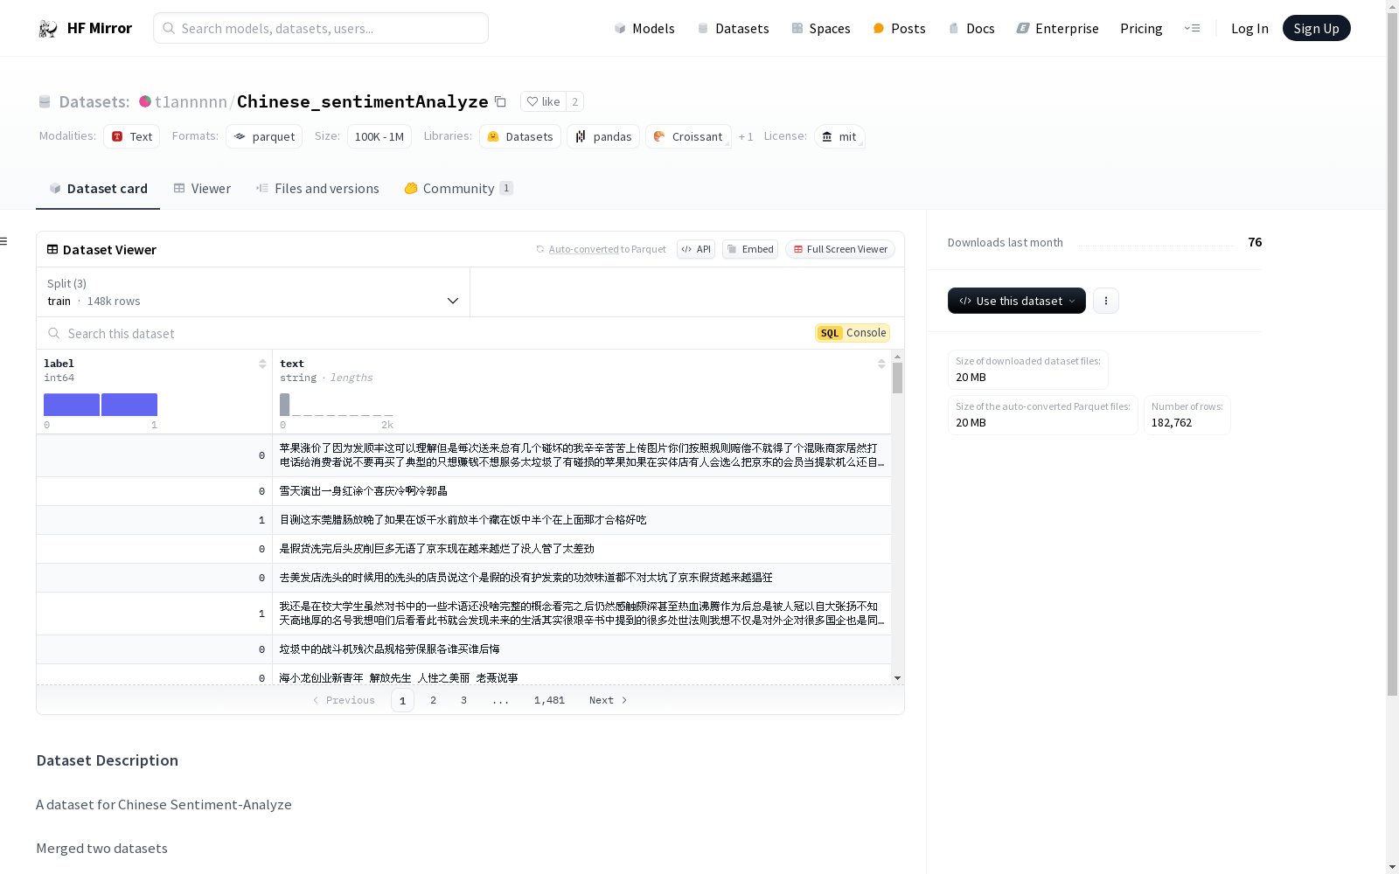This screenshot has height=874, width=1399.
Task: Click the Downloads last month value 76
Action: 1255,242
